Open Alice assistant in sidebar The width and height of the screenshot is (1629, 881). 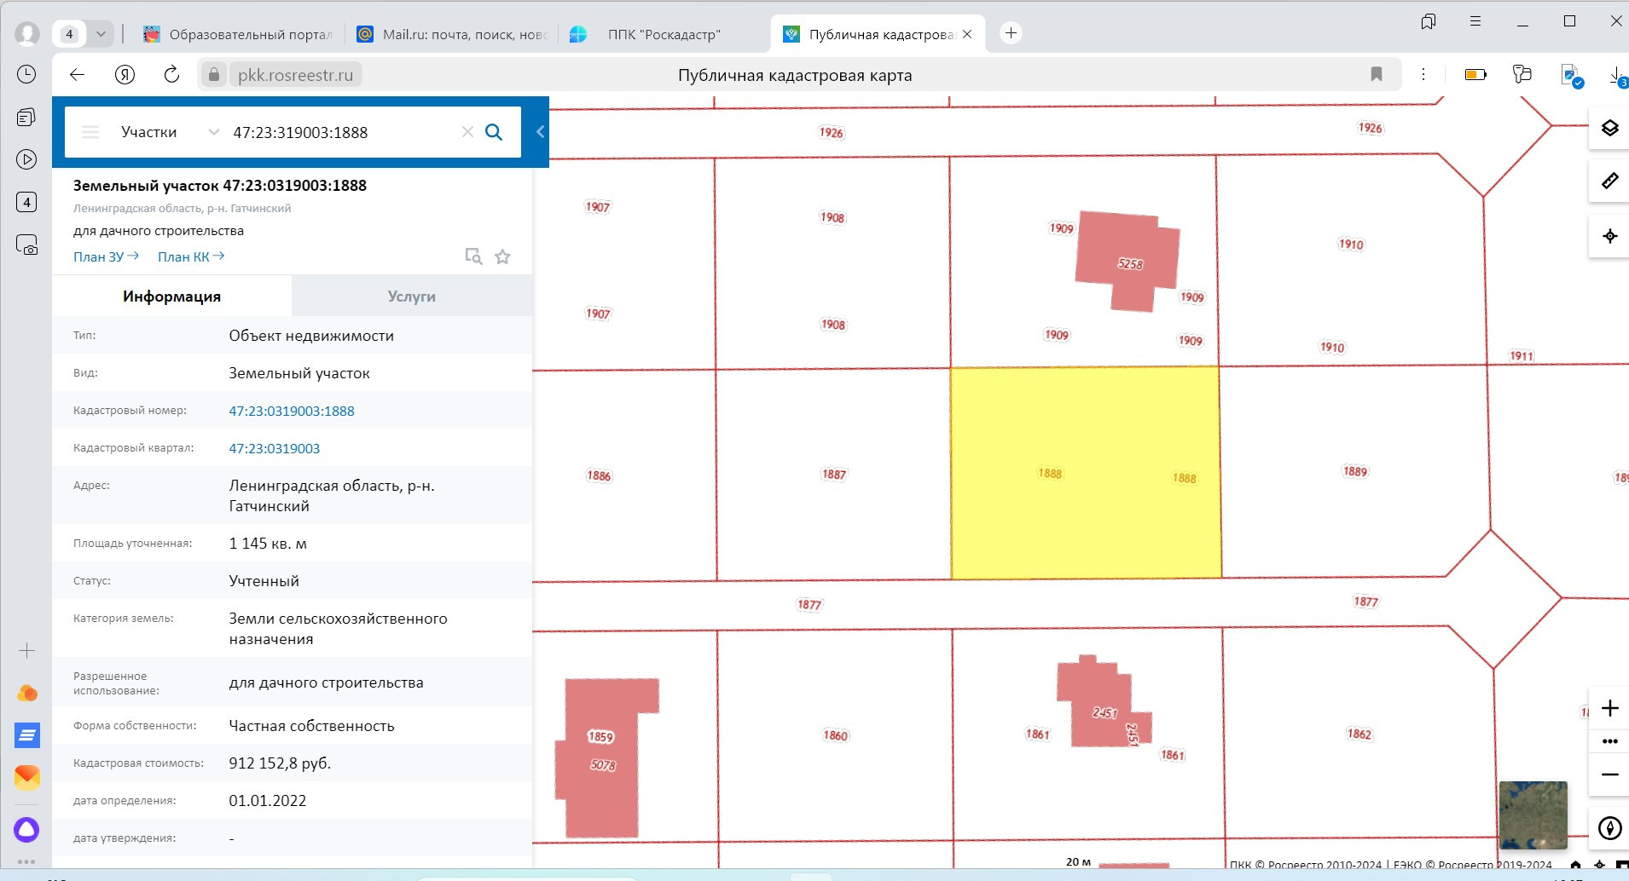(26, 829)
